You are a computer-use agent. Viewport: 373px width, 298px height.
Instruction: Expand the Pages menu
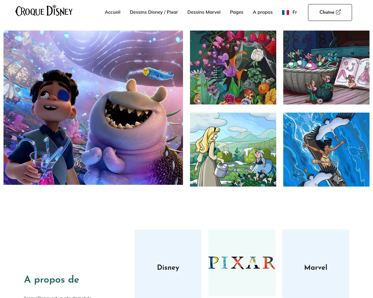(237, 12)
